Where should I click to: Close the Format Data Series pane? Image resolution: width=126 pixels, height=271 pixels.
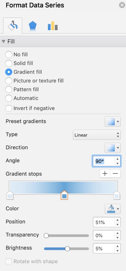(x=122, y=5)
